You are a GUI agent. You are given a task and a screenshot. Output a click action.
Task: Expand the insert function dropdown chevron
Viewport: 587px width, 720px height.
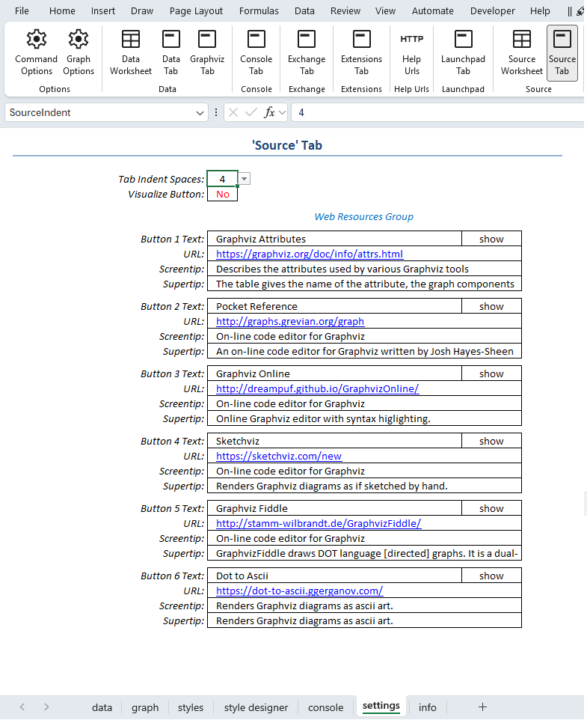tap(282, 112)
